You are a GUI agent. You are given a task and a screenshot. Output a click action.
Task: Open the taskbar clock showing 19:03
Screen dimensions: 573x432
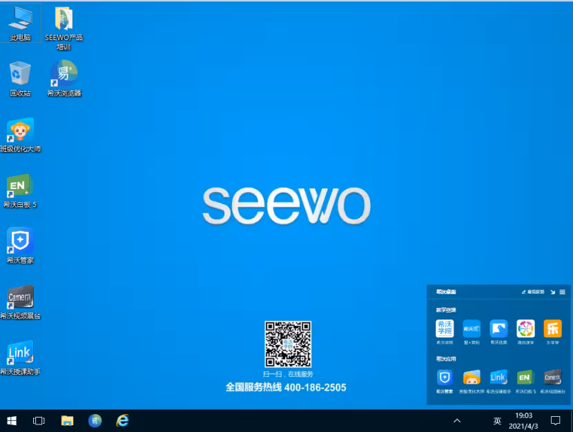coord(523,421)
